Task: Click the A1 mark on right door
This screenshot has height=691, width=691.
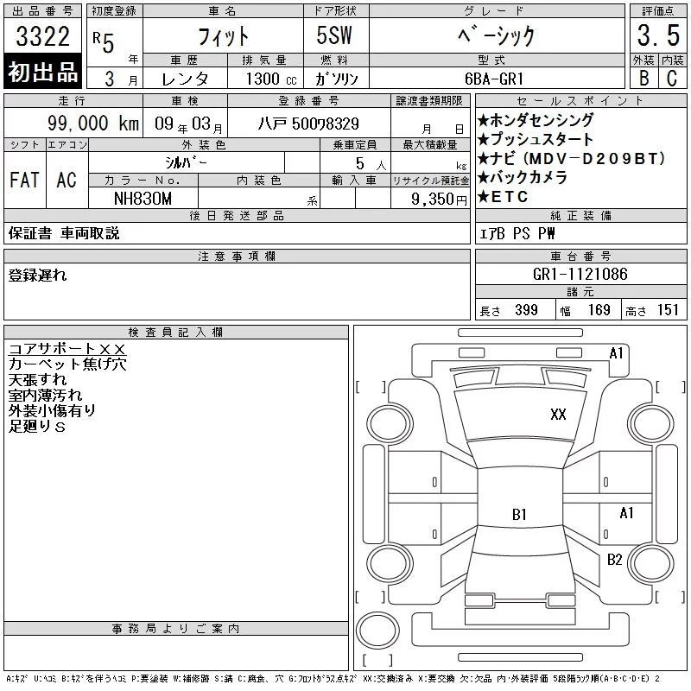Action: click(x=626, y=513)
